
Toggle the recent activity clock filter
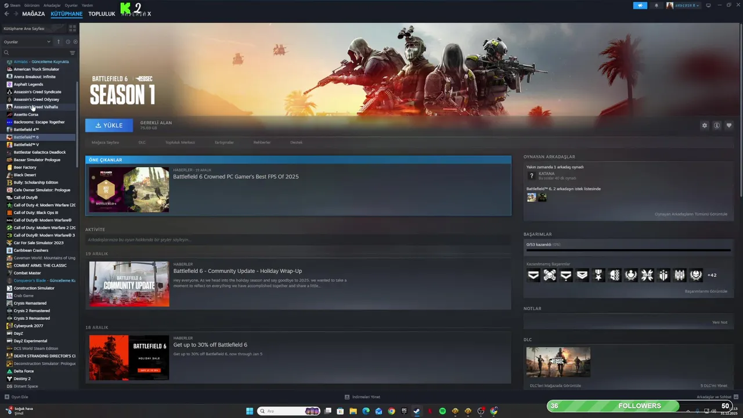tap(68, 42)
